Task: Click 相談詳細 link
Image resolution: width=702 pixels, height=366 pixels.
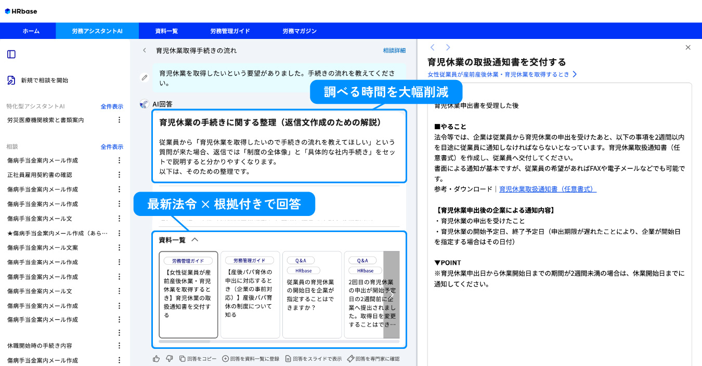Action: [394, 51]
